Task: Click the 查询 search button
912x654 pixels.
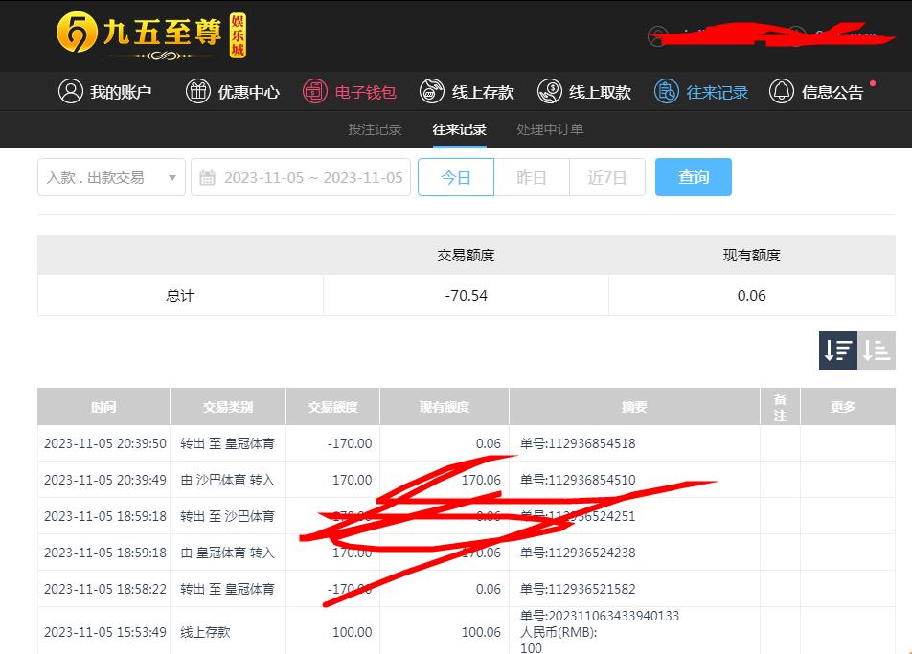Action: tap(694, 177)
